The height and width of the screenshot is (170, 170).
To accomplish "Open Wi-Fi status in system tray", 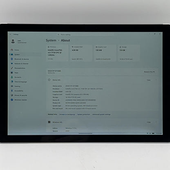I will [148, 133].
